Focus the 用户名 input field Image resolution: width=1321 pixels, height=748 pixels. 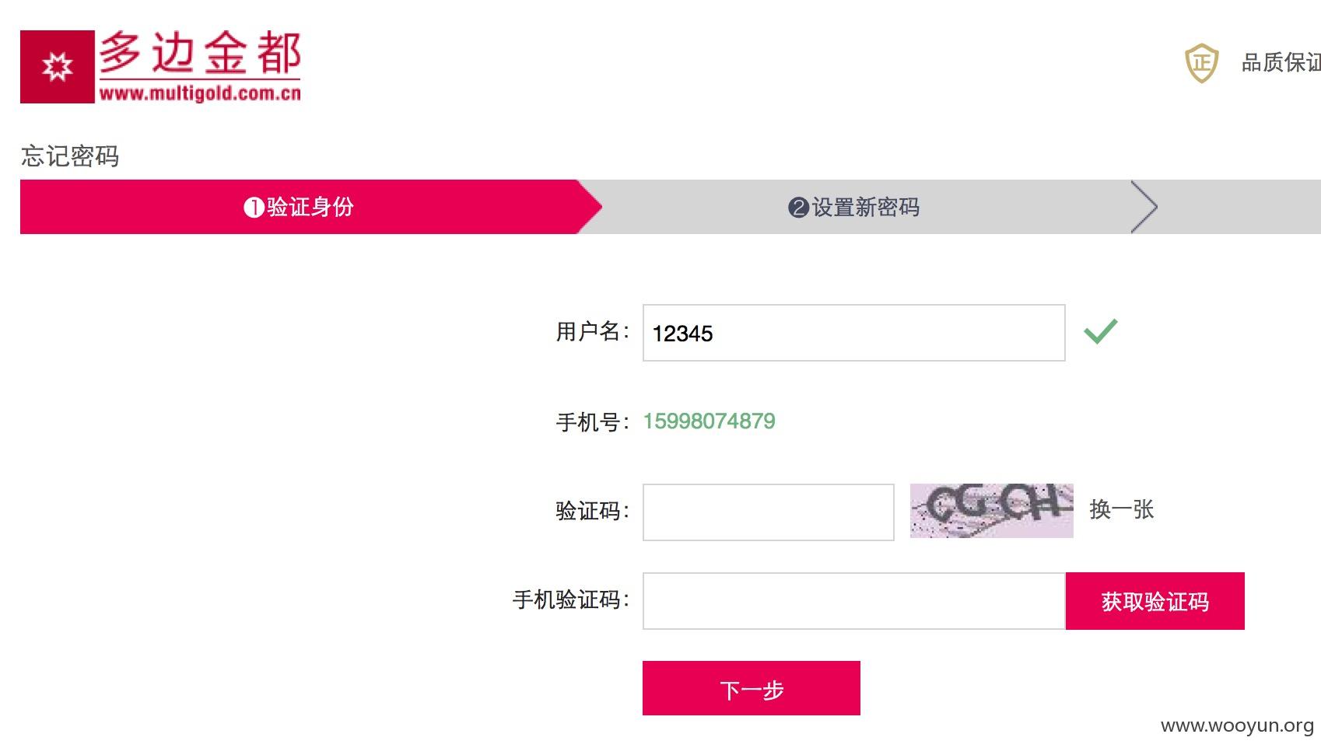853,333
